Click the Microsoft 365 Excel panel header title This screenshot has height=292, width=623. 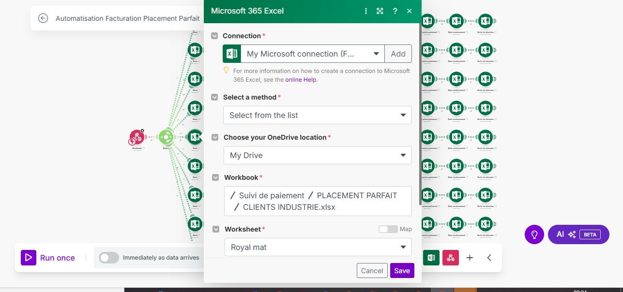coord(247,11)
